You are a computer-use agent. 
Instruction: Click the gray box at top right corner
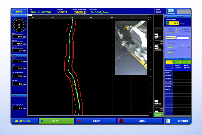[x=184, y=12]
